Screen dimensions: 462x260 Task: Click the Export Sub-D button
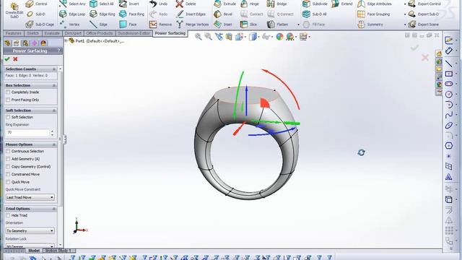[424, 14]
